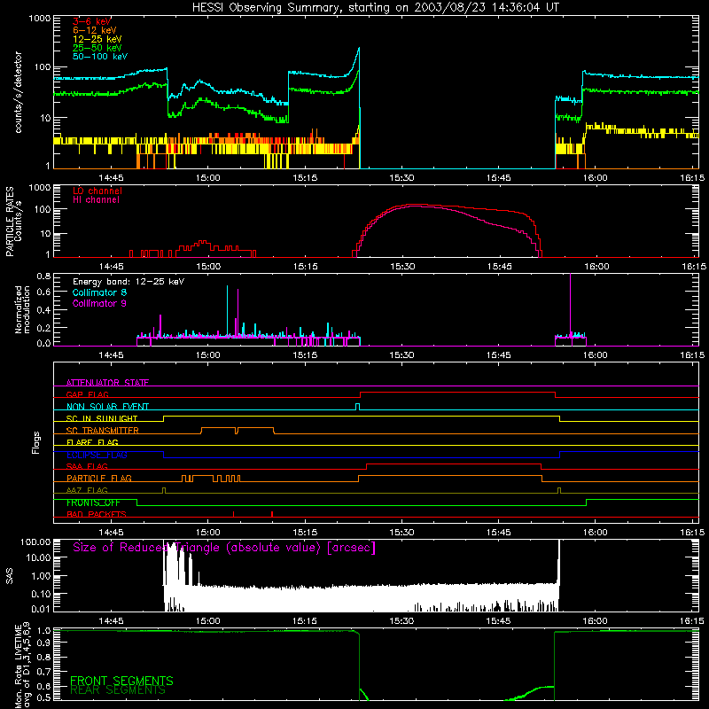Select the LO channel legend label

[x=97, y=191]
